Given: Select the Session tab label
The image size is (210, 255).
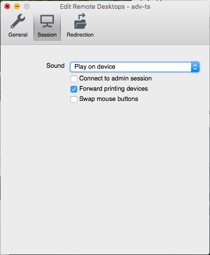Looking at the screenshot, I should pyautogui.click(x=47, y=35).
